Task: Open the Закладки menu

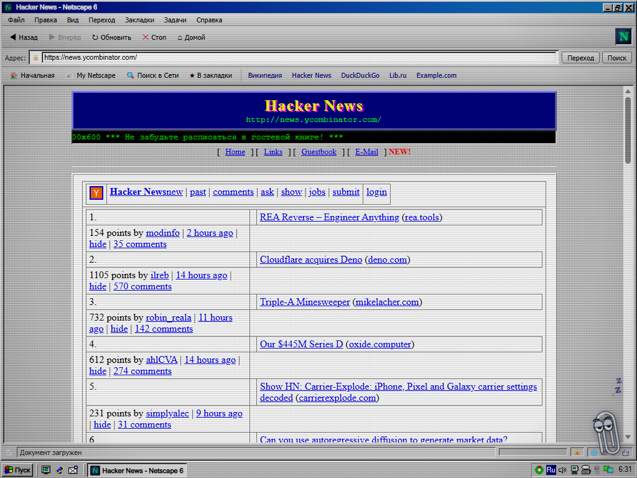Action: 140,20
